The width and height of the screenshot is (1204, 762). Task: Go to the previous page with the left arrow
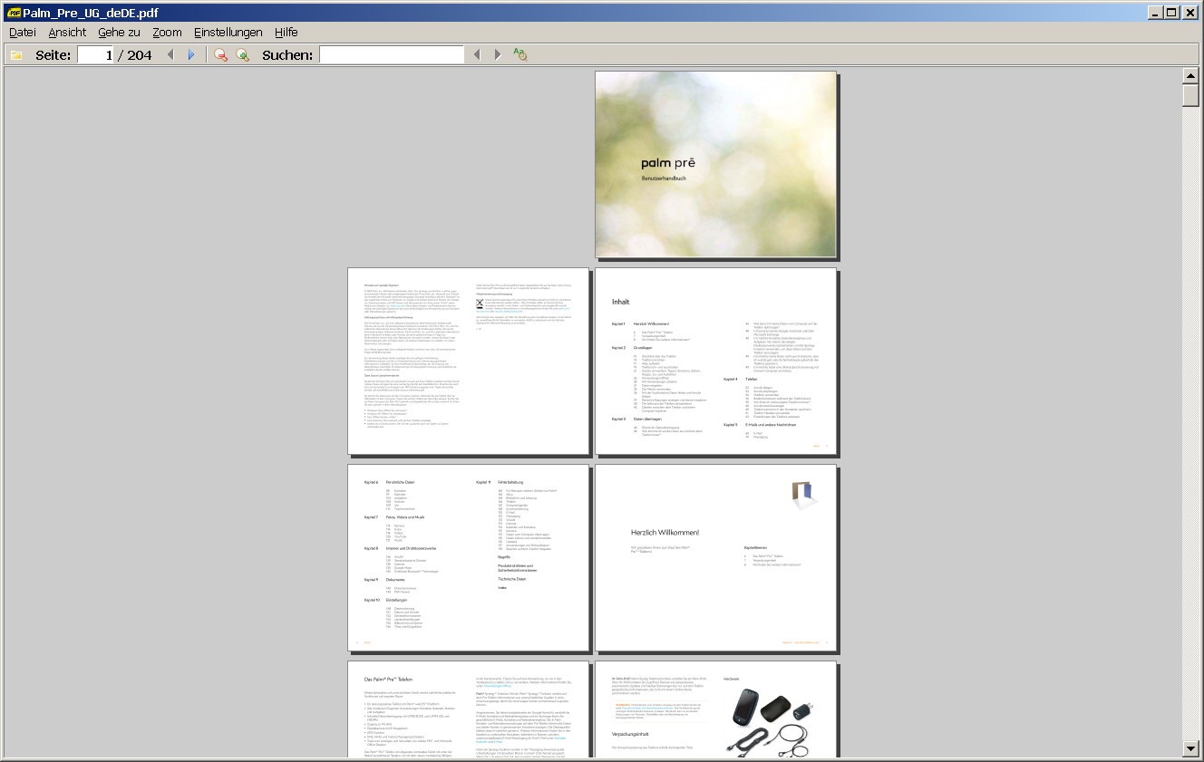click(x=170, y=53)
